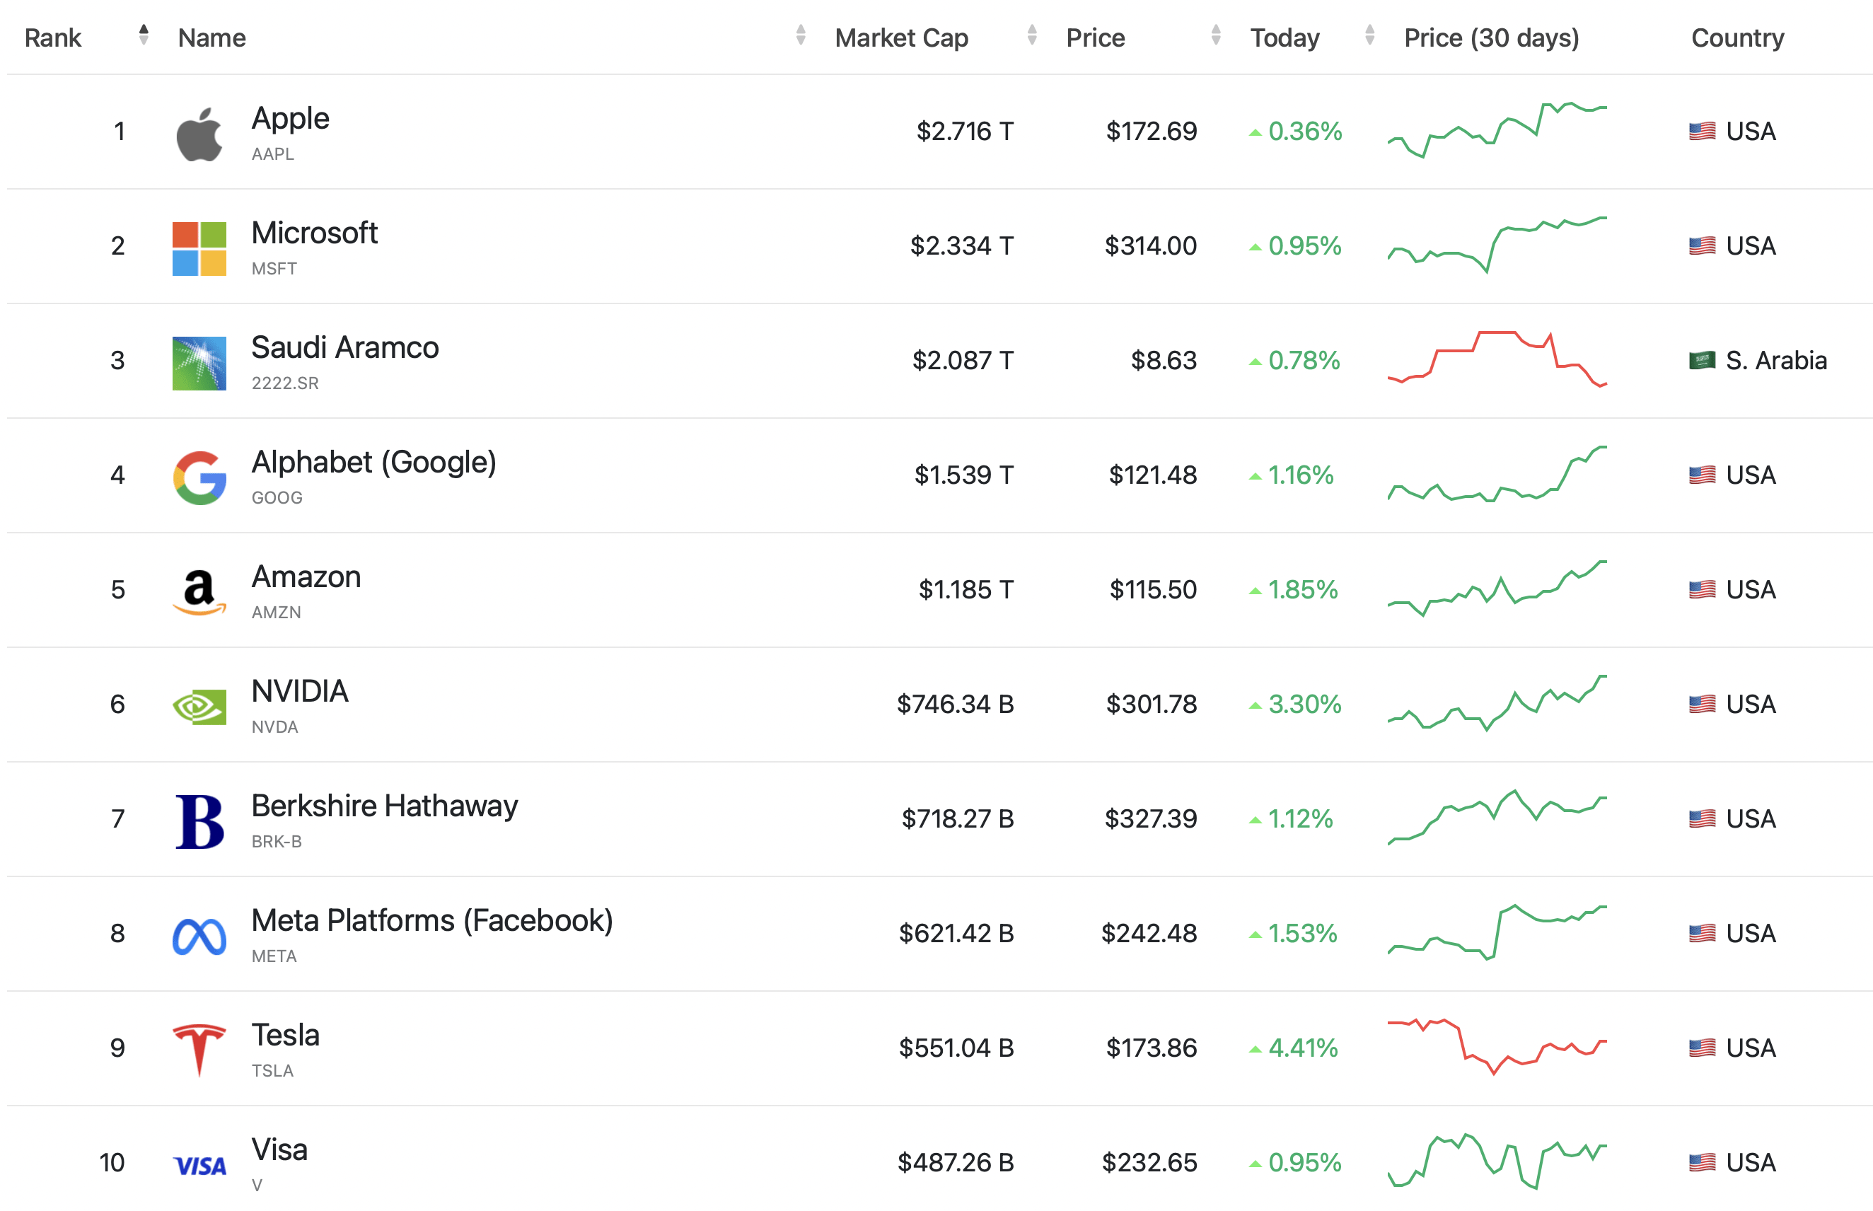
Task: Open the Alphabet (Google) company link
Action: [x=373, y=463]
